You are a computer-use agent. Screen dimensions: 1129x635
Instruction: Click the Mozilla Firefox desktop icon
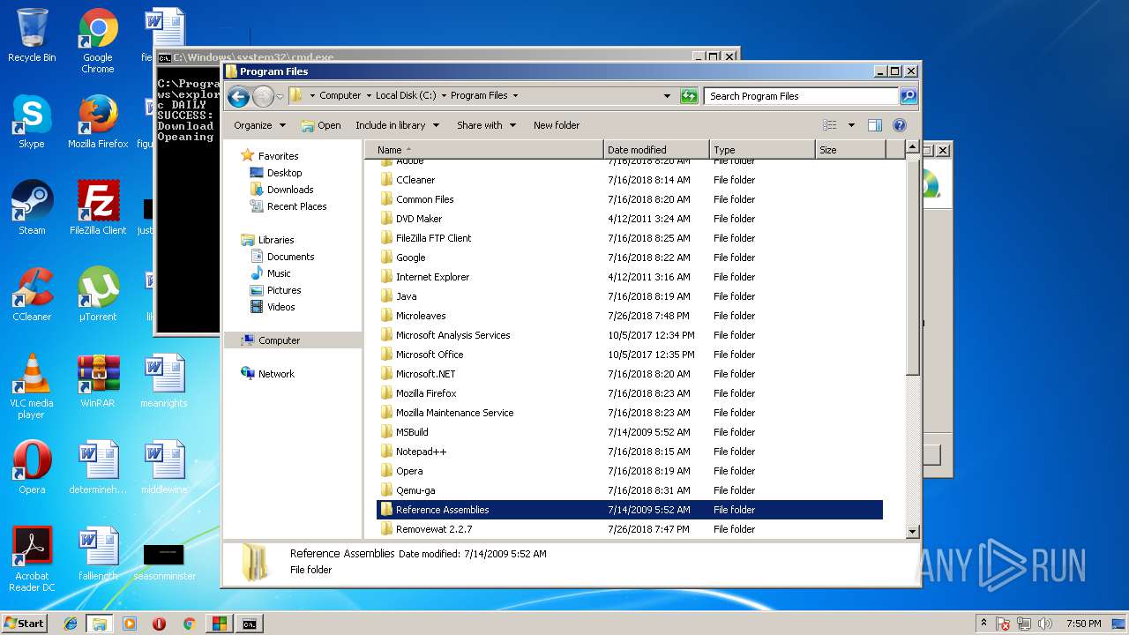[98, 122]
